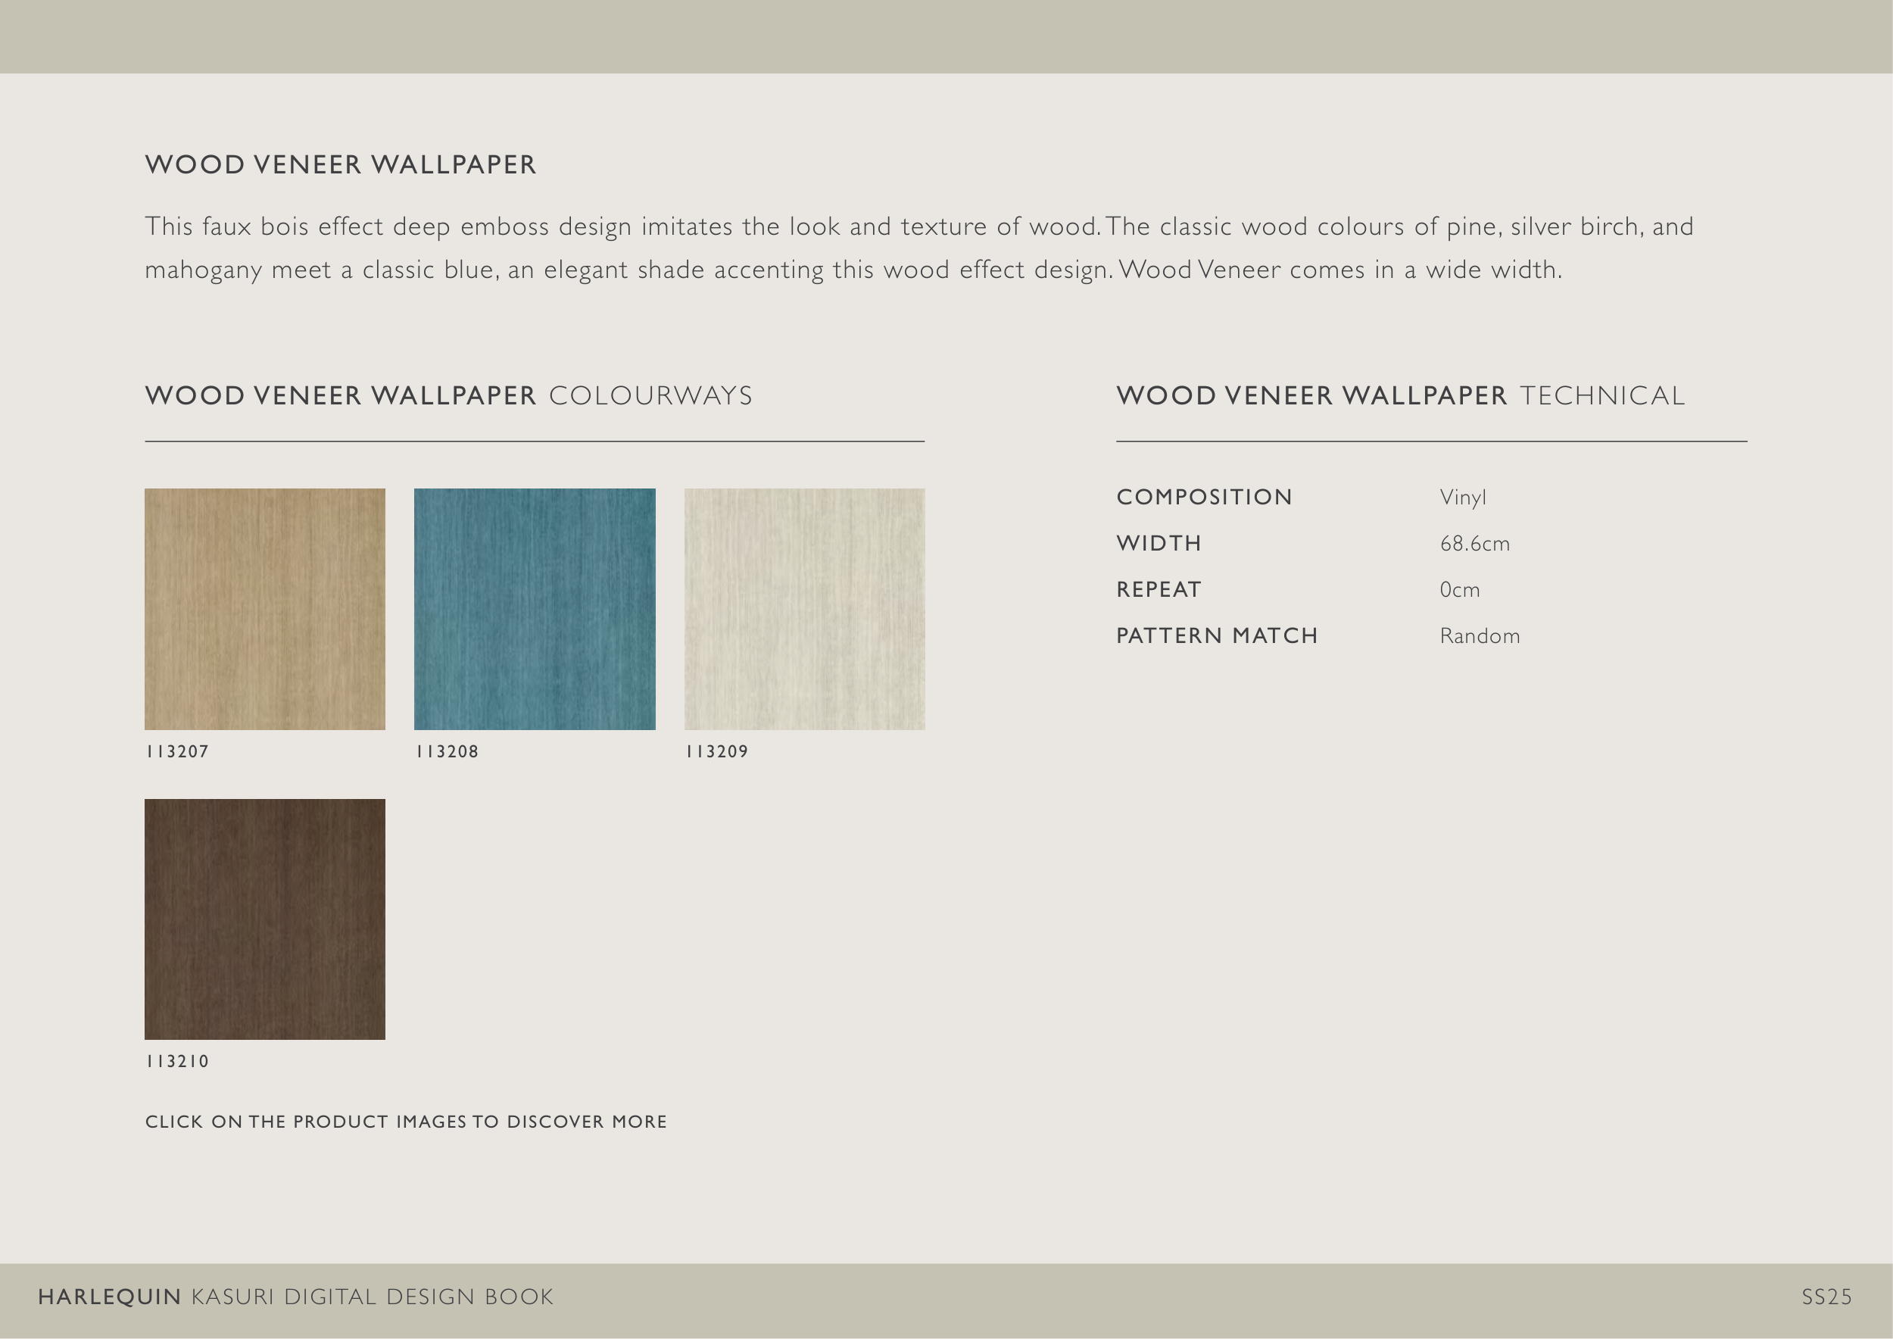Click the product code label 113209

(x=716, y=751)
